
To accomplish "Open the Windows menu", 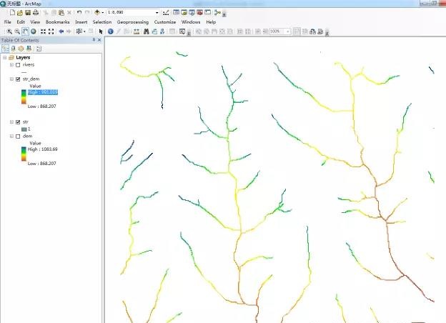I will click(x=191, y=22).
